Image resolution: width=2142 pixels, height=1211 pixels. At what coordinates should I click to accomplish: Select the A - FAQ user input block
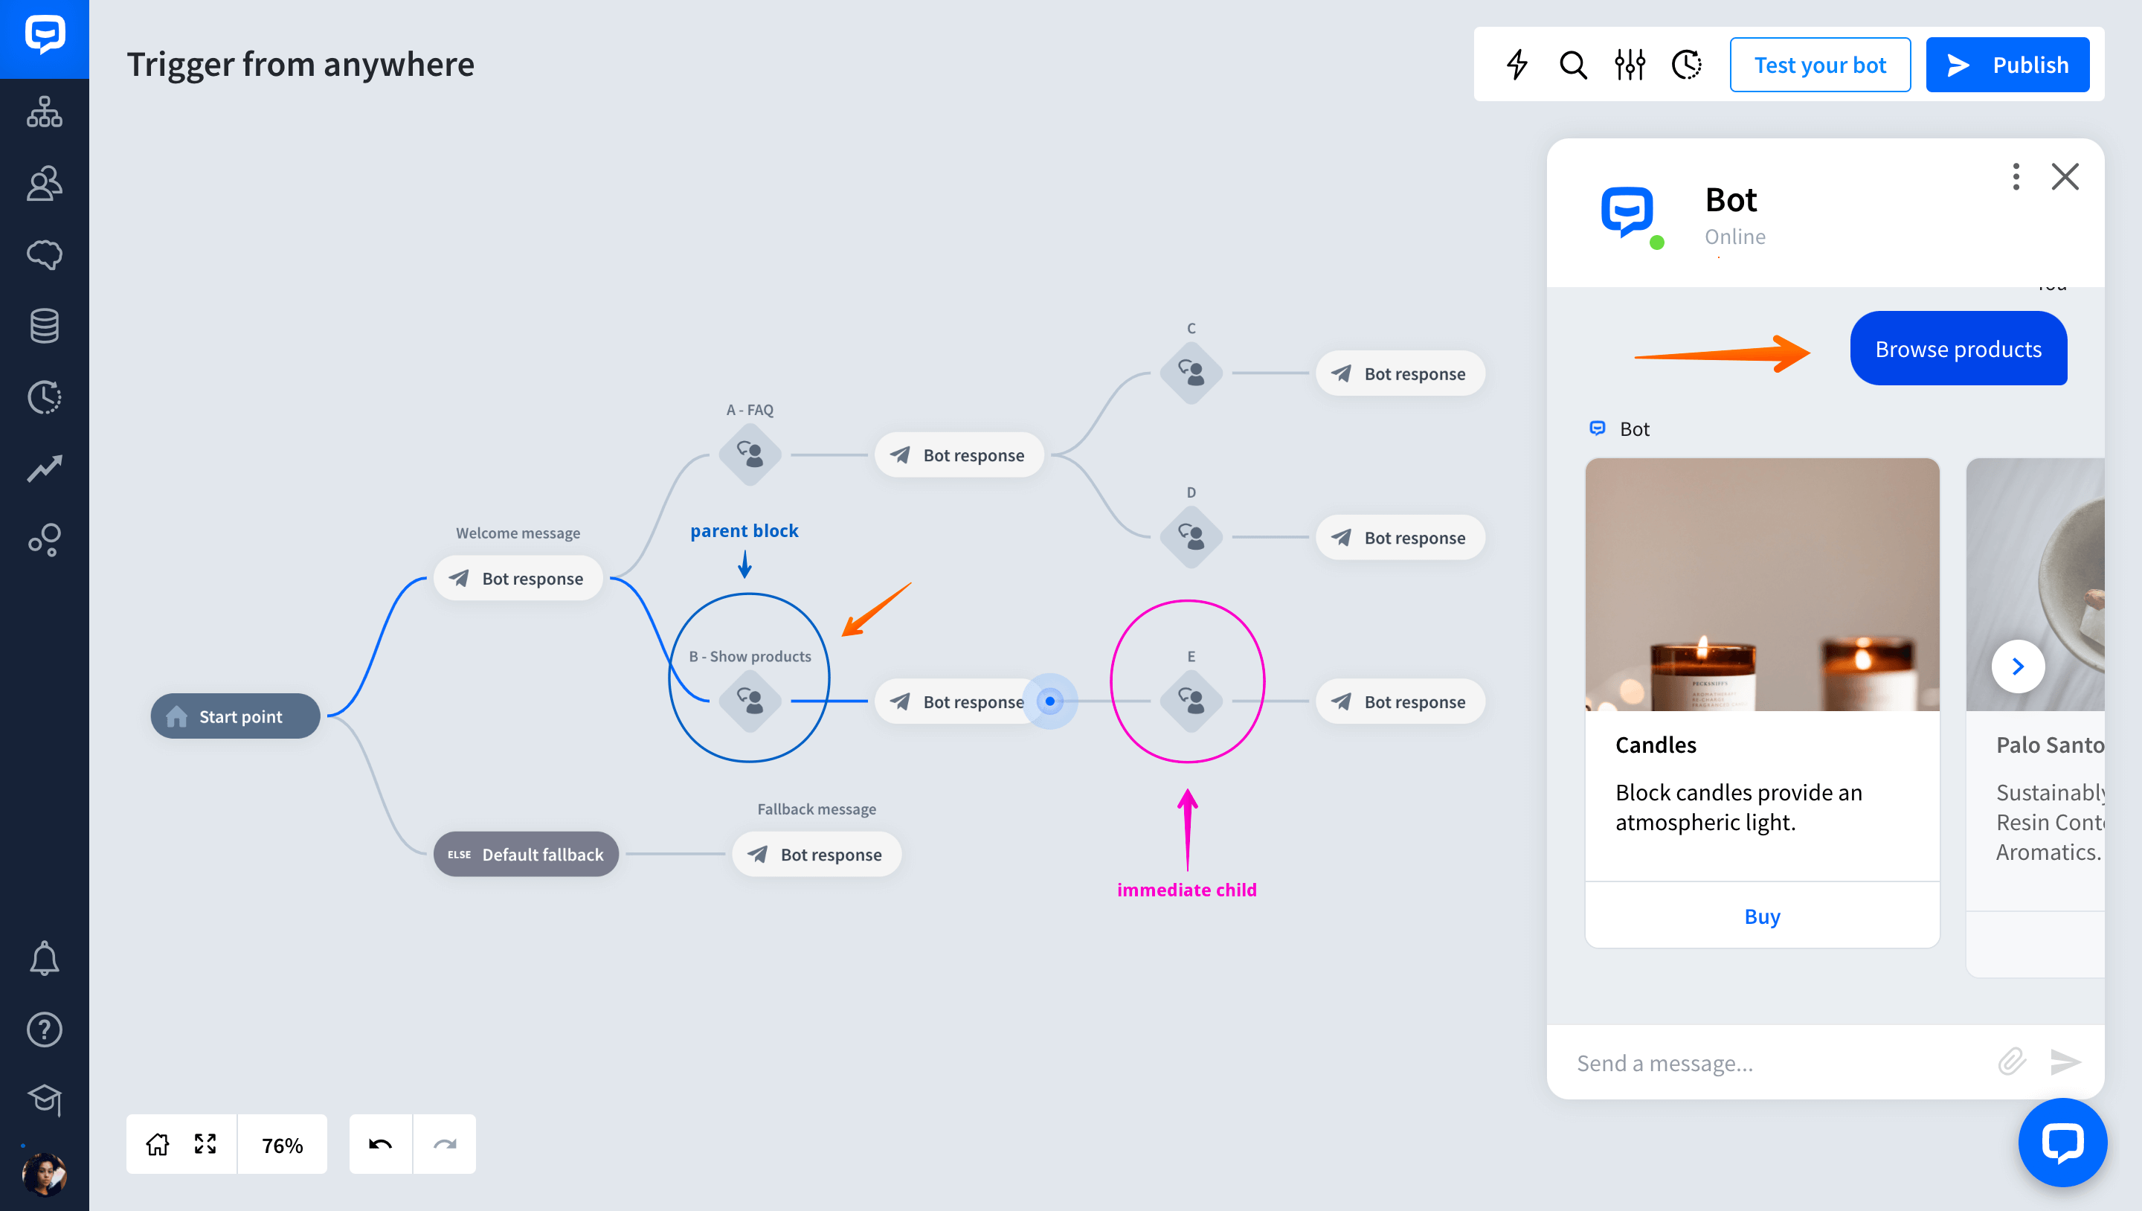749,455
